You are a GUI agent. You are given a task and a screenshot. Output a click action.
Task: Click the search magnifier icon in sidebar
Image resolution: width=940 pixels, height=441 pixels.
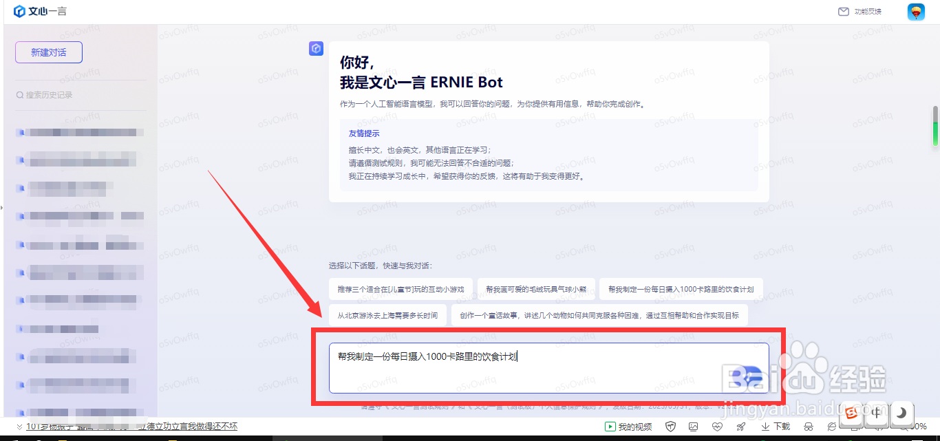coord(20,95)
